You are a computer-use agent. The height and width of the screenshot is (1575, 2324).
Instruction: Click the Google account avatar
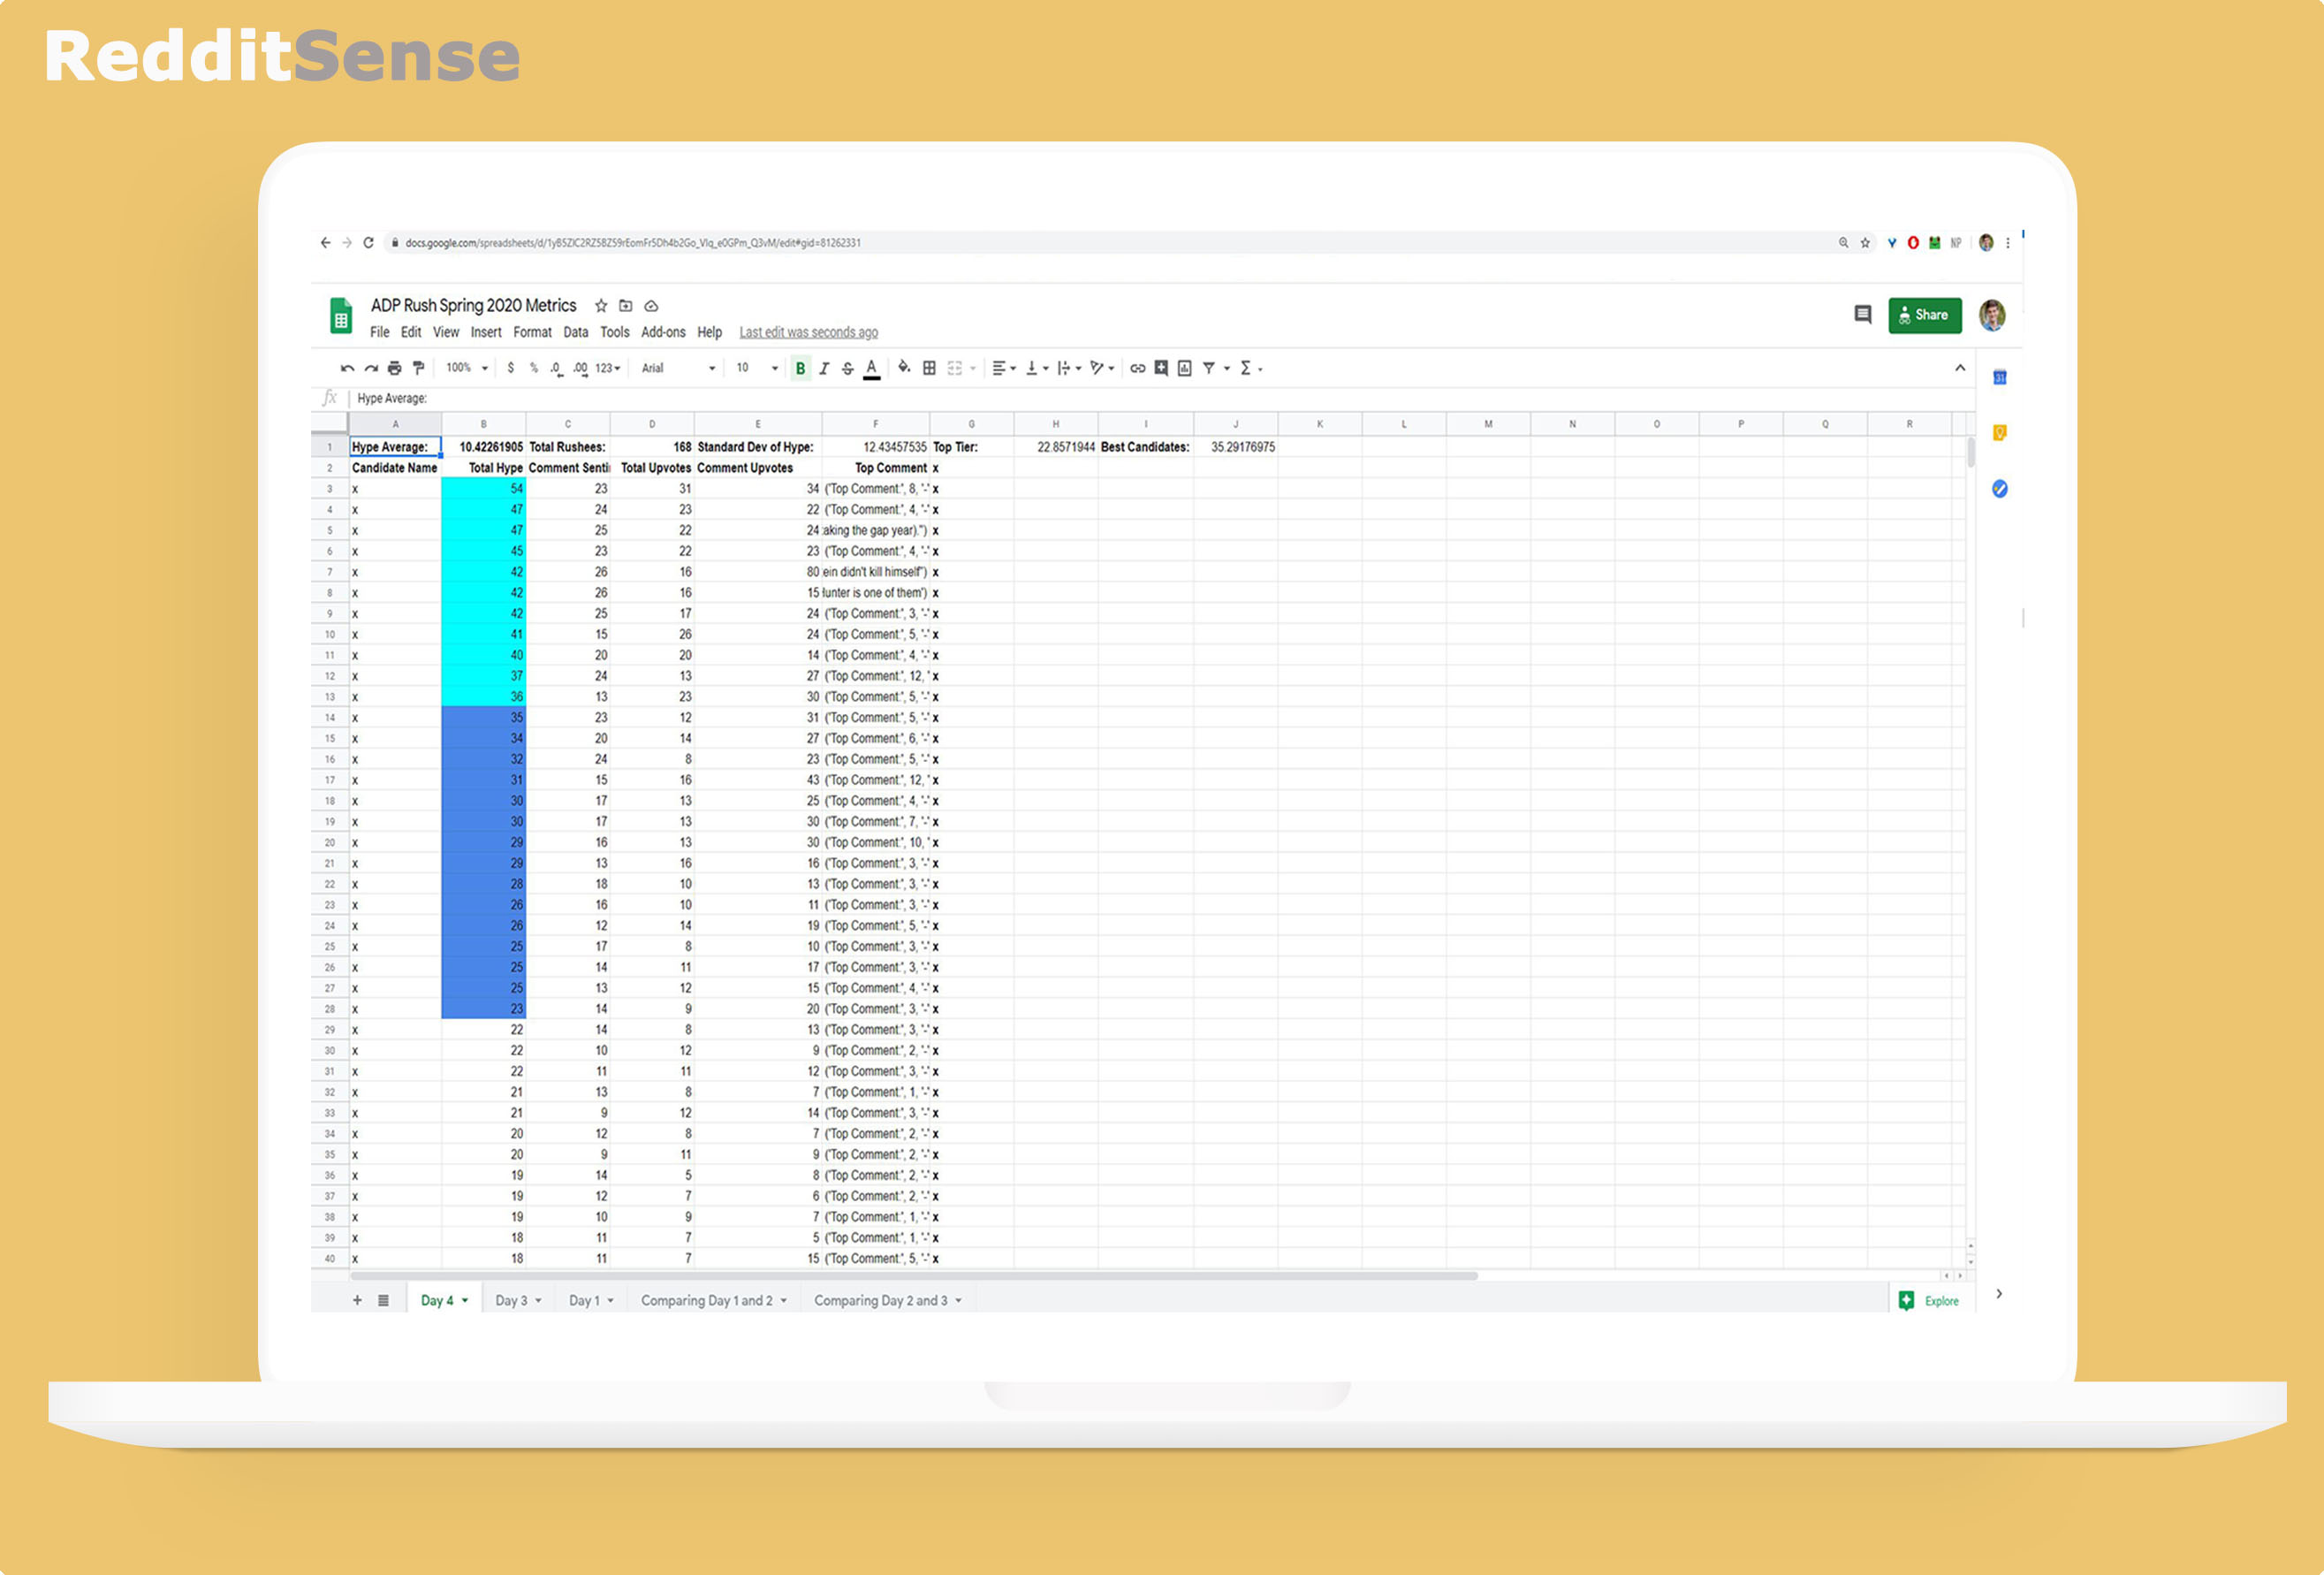coord(1992,315)
